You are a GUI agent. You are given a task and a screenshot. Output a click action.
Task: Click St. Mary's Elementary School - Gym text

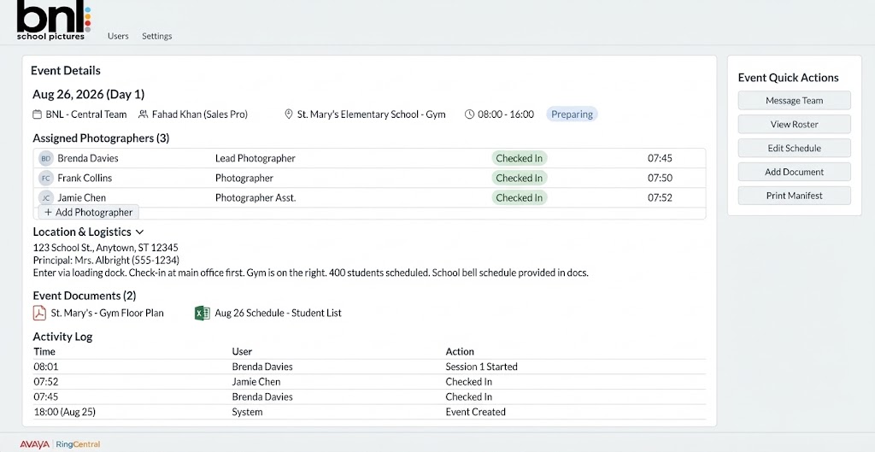tap(371, 114)
